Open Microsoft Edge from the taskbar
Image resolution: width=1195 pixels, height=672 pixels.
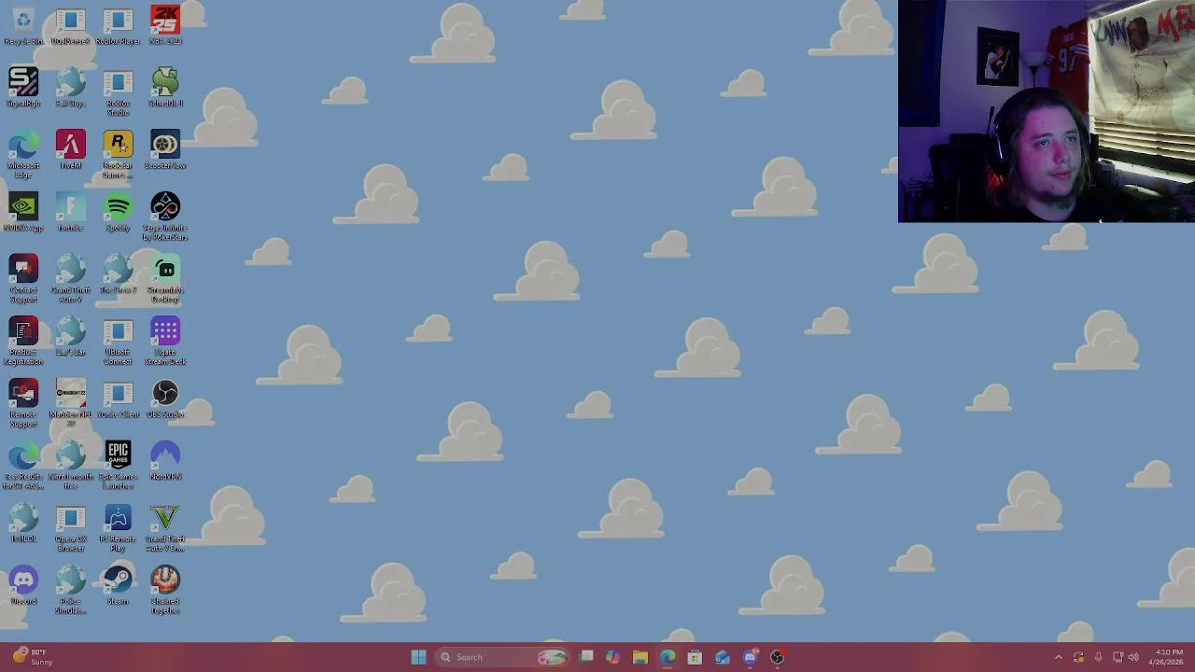[668, 657]
